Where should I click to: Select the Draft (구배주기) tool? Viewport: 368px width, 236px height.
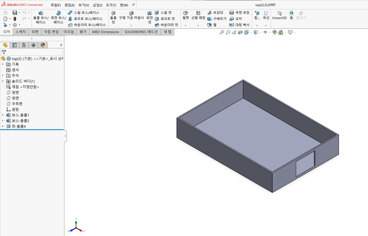point(217,19)
